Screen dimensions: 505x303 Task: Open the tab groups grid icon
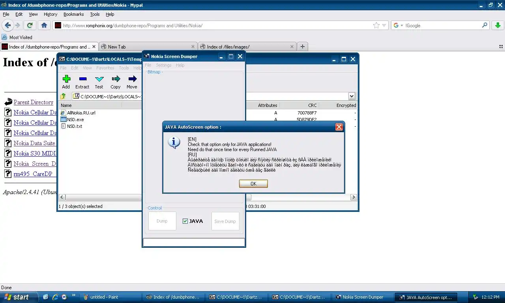pyautogui.click(x=501, y=47)
